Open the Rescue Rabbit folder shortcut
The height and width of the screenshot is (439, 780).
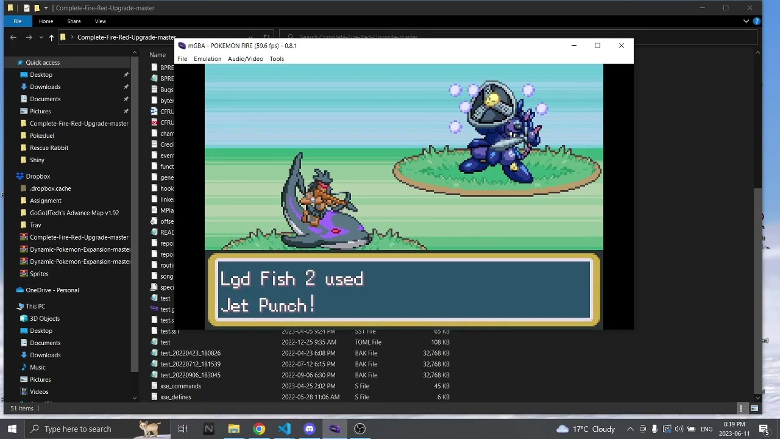pos(49,148)
